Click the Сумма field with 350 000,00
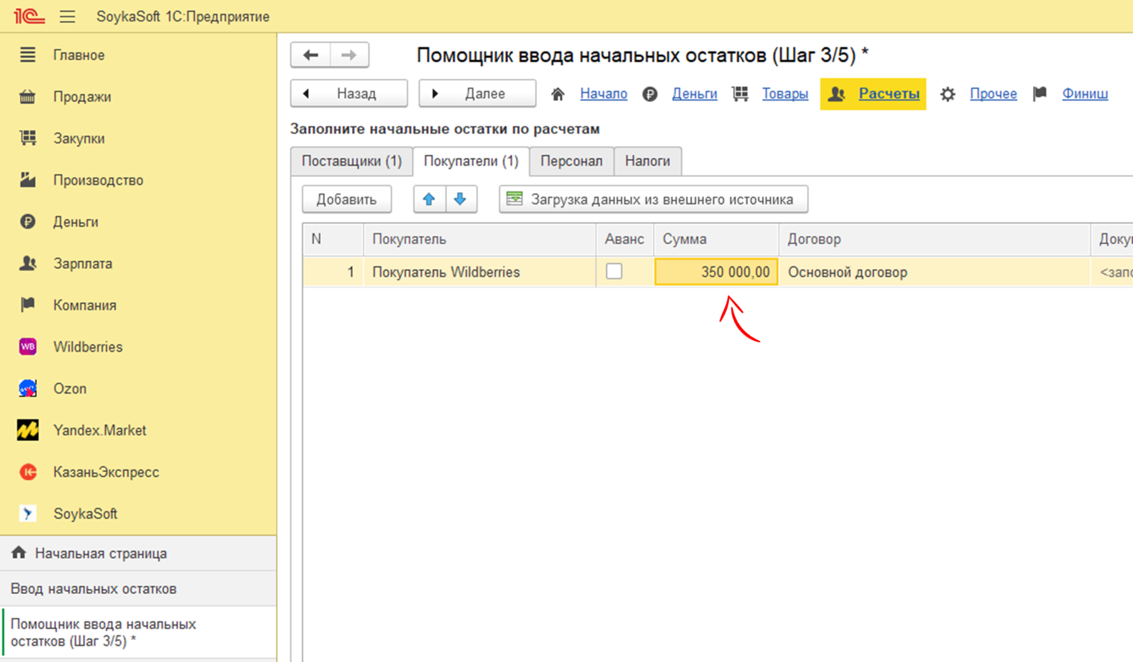 (x=716, y=272)
